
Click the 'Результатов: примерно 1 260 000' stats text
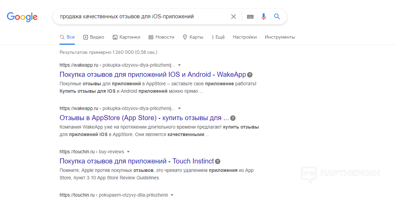108,52
